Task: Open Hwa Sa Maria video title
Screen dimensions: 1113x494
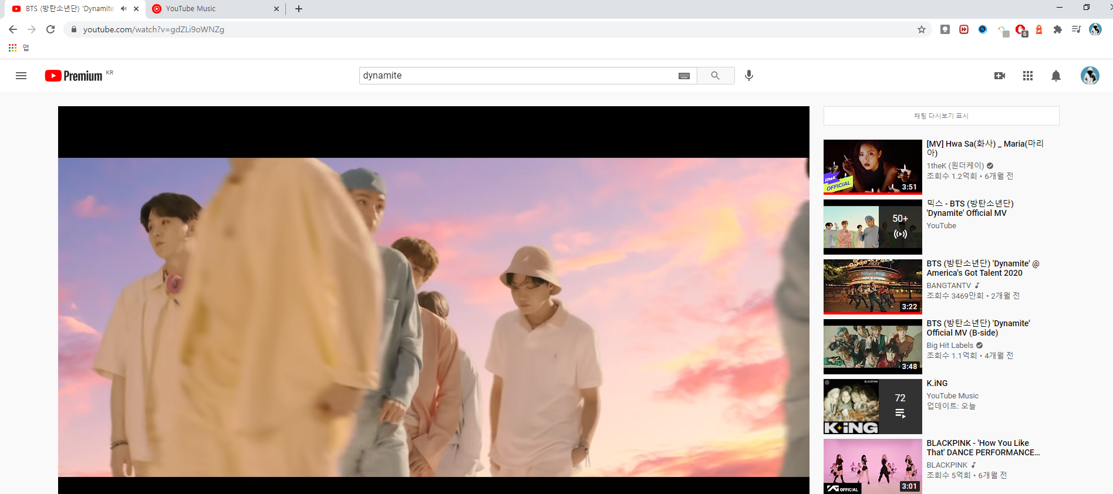Action: [x=984, y=148]
